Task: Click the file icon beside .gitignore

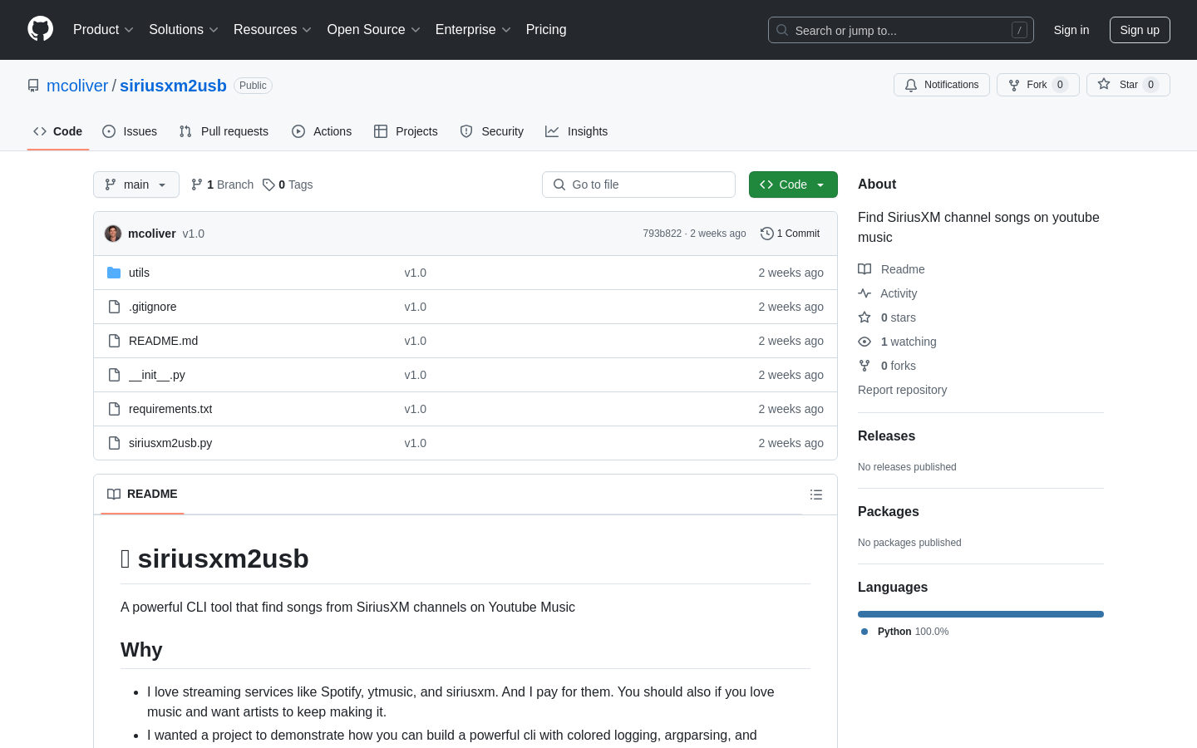Action: (x=114, y=307)
